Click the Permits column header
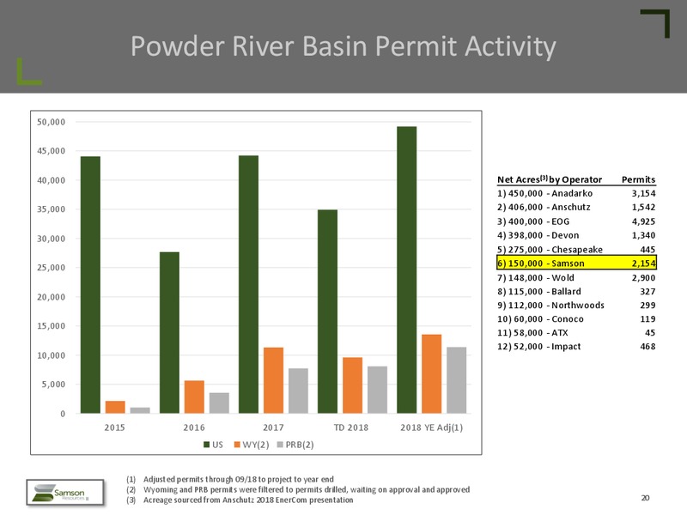The height and width of the screenshot is (515, 687). click(638, 179)
